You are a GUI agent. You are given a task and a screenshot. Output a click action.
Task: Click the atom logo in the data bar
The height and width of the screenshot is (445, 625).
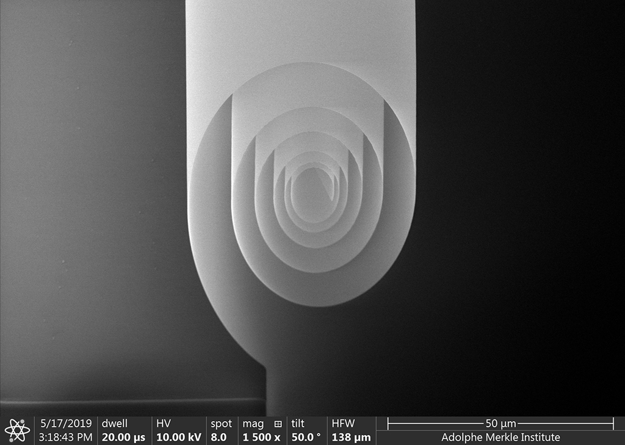point(17,430)
